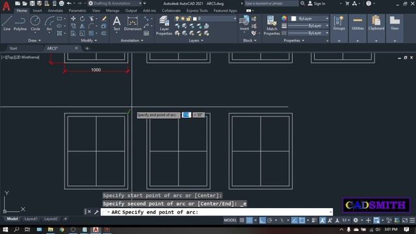Click the Undo arrow in quick access toolbar

(x=70, y=3)
